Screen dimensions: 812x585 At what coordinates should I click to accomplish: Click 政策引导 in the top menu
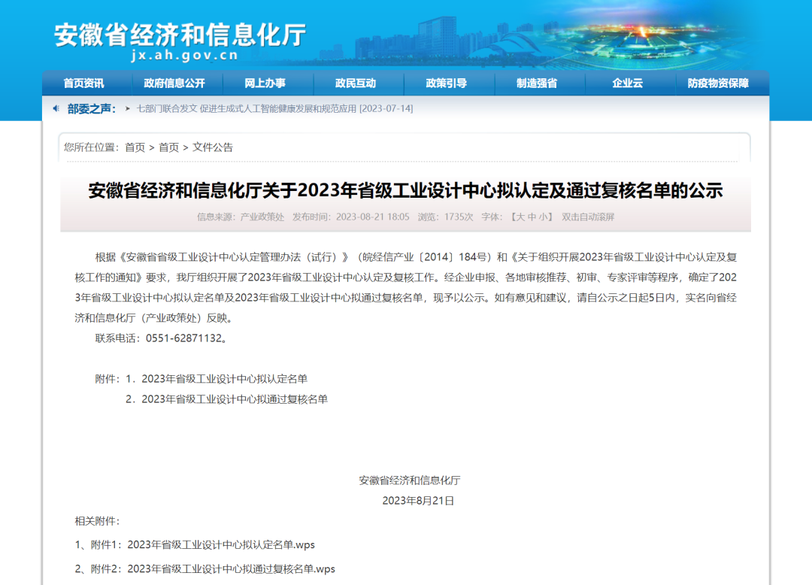446,83
